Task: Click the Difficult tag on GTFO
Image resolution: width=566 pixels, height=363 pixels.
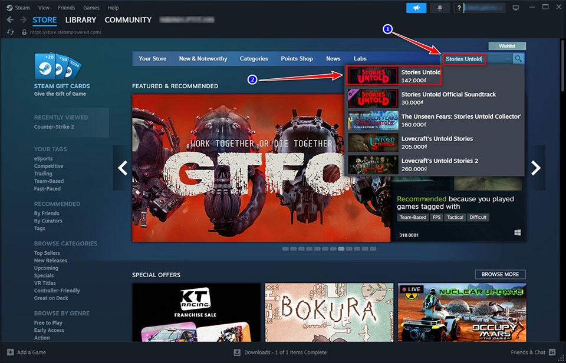Action: 478,217
